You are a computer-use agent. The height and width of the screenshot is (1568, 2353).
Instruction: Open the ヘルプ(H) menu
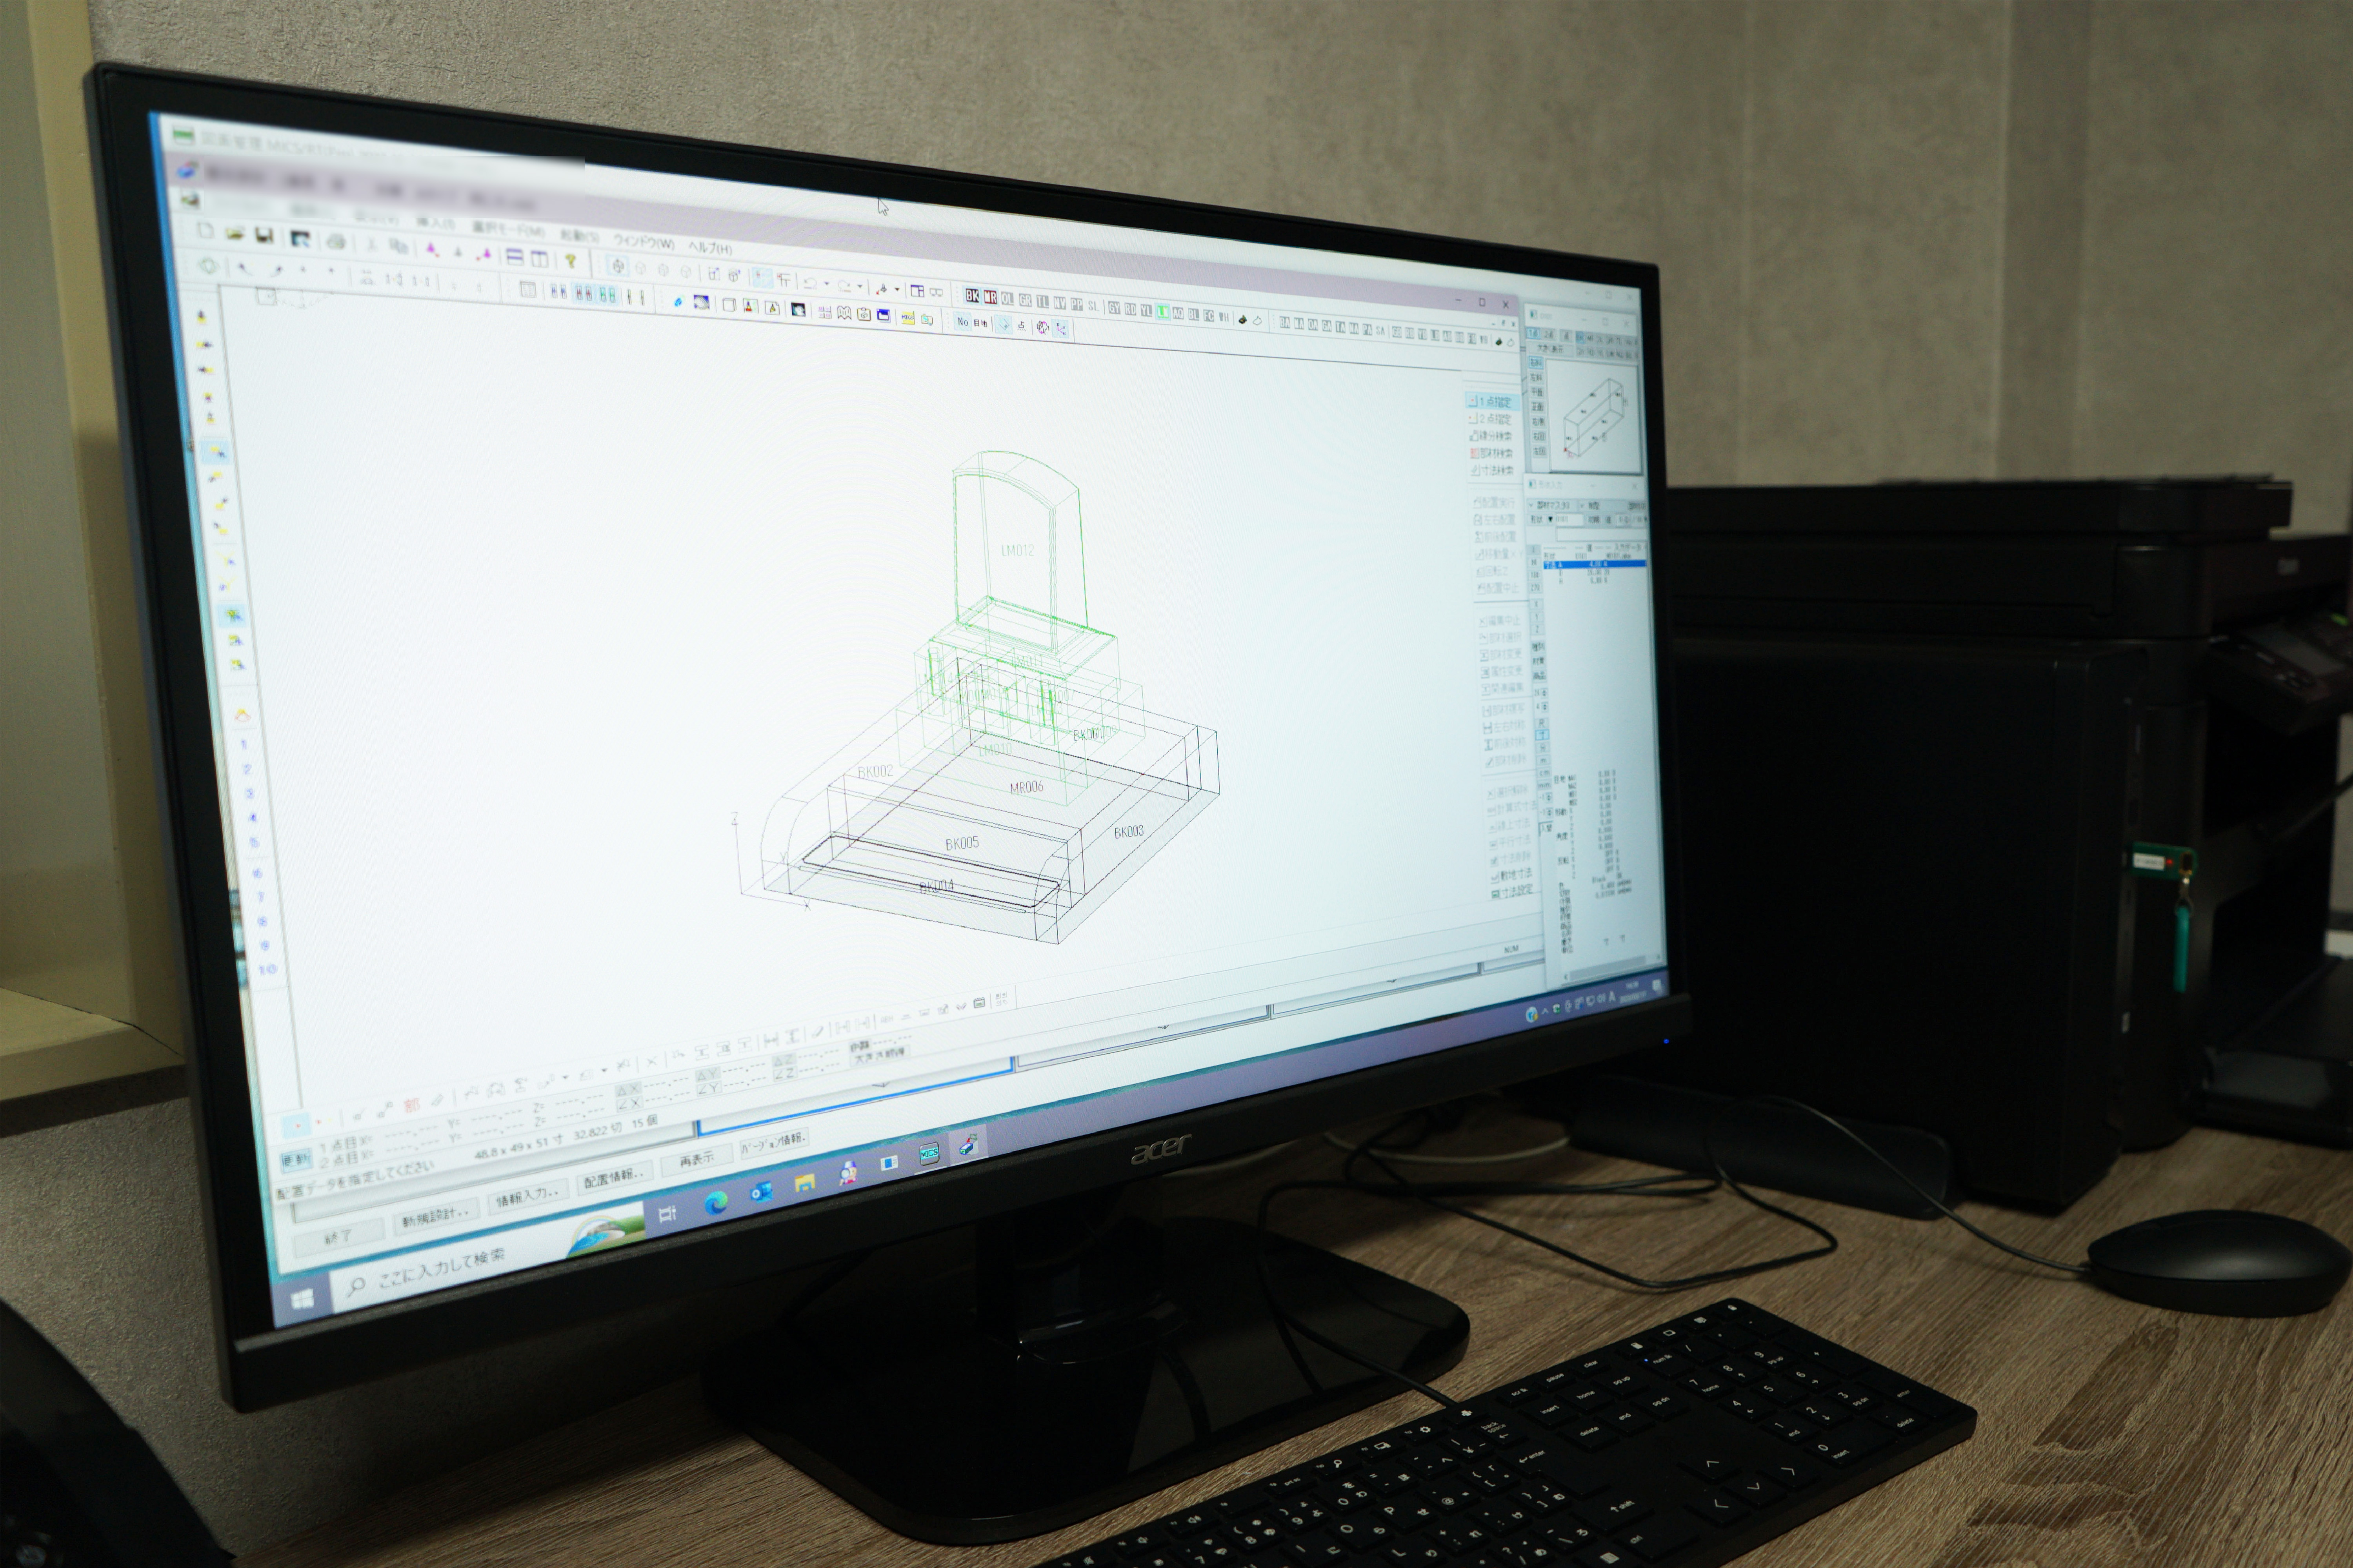tap(710, 248)
